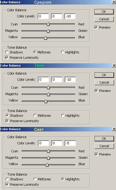Toggle Preview checkbox in the Свет dialog
116x190 pixels.
[96, 154]
